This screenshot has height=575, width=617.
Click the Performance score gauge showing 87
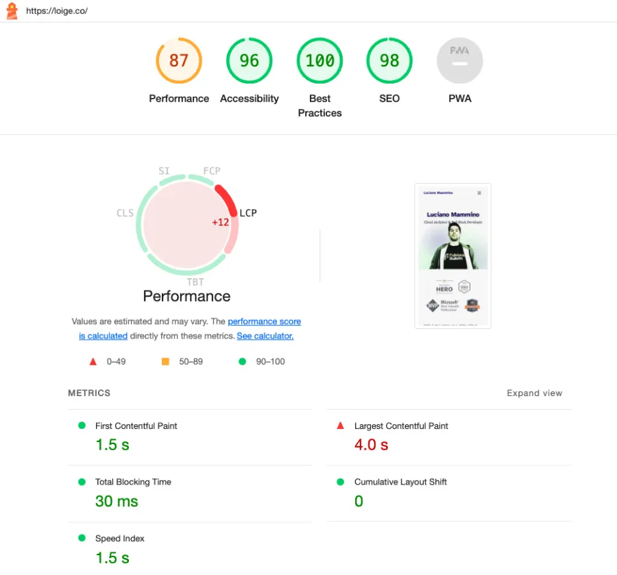[179, 60]
